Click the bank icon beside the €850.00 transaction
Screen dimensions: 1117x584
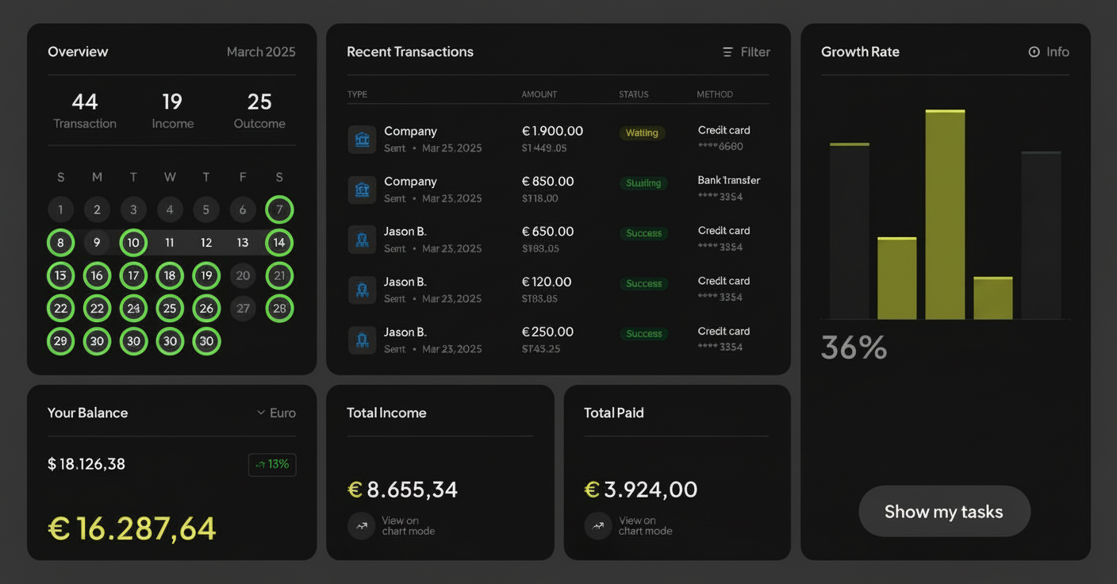click(362, 190)
